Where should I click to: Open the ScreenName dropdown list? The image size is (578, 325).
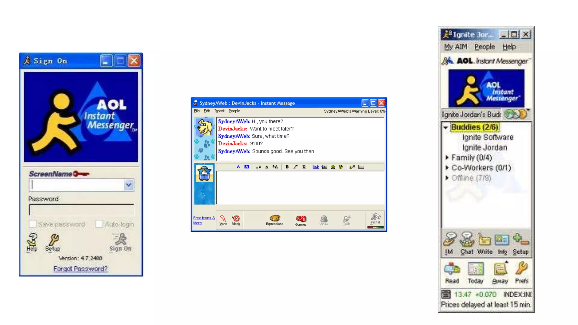click(128, 185)
